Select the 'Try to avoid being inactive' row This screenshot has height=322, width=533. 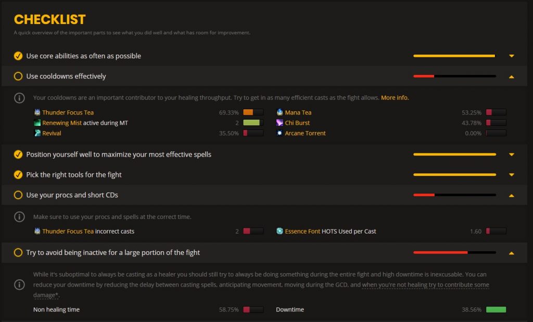(113, 253)
